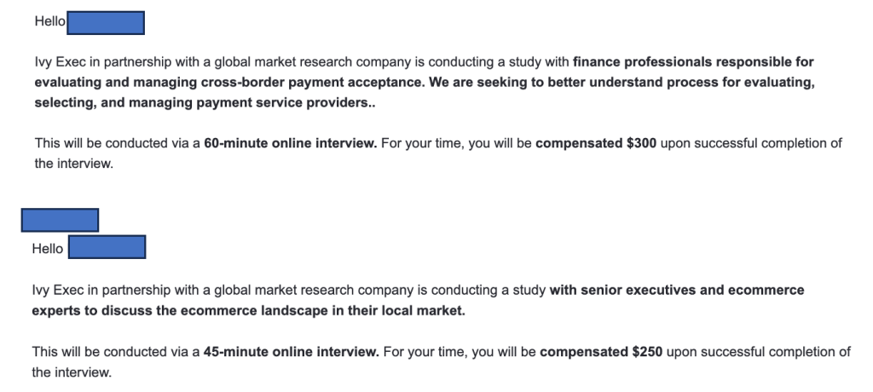Screen dimensions: 873x392
Task: Click the bold "compensated $300" text
Action: coord(596,143)
